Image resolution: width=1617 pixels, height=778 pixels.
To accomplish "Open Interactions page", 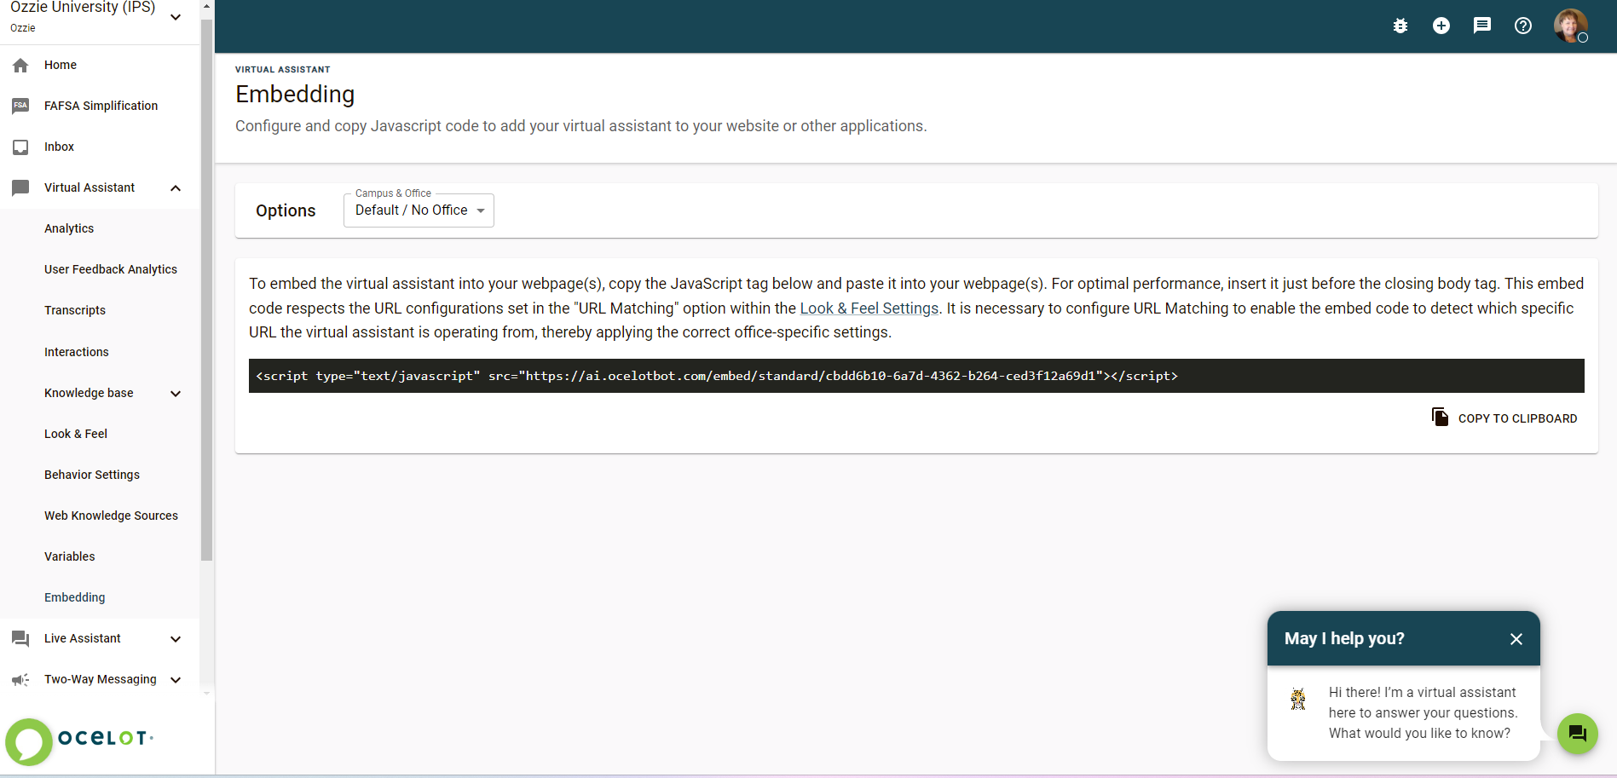I will 77,352.
